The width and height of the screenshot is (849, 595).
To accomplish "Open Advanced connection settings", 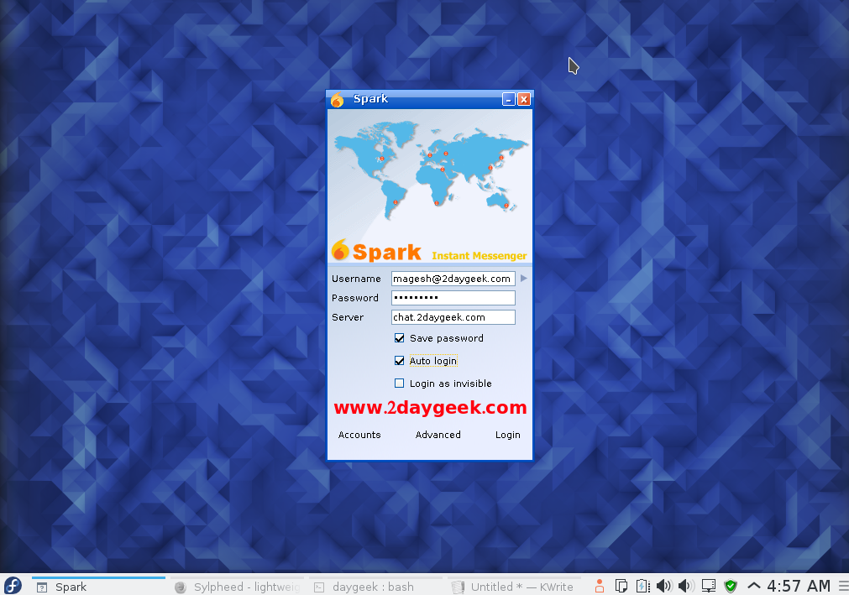I will pyautogui.click(x=438, y=435).
